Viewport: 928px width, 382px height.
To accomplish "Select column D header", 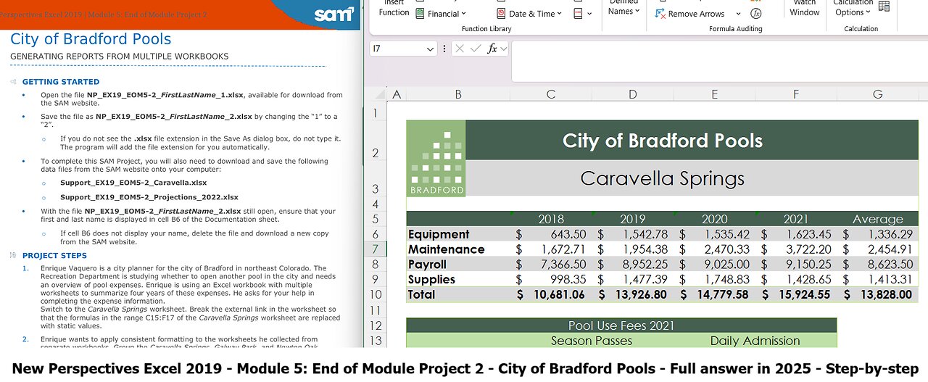I will point(633,94).
